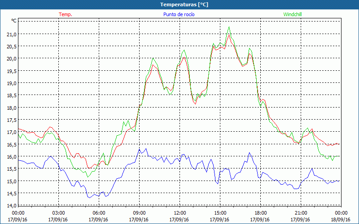The height and width of the screenshot is (224, 359).
Task: Click the 17,0 y-axis value
Action: (12, 132)
